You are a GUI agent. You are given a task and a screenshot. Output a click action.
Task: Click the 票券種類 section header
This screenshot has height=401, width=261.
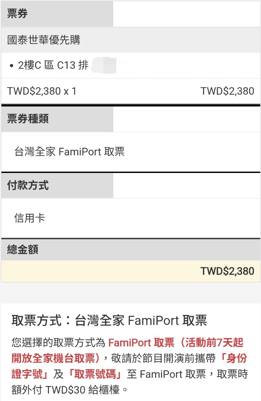(x=28, y=119)
